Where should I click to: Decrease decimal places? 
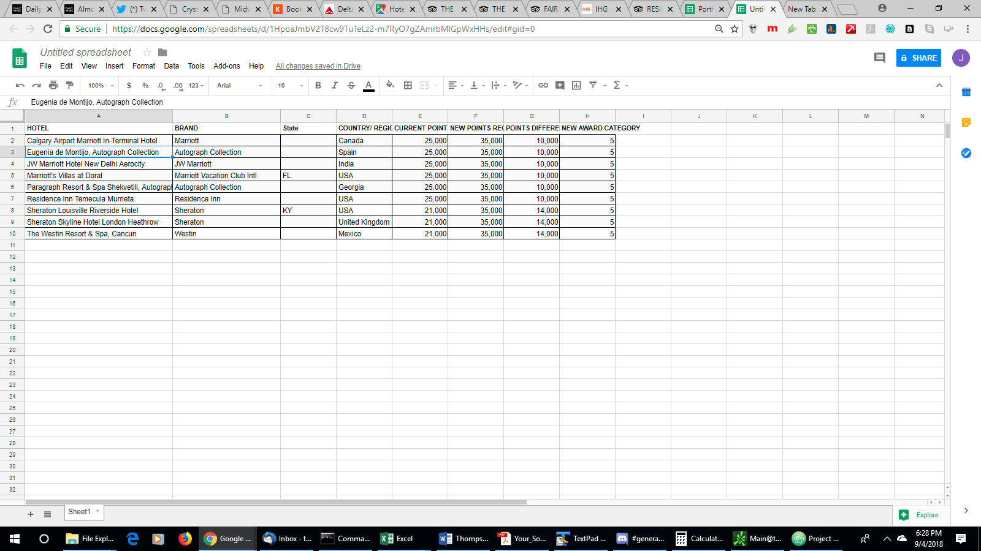161,85
